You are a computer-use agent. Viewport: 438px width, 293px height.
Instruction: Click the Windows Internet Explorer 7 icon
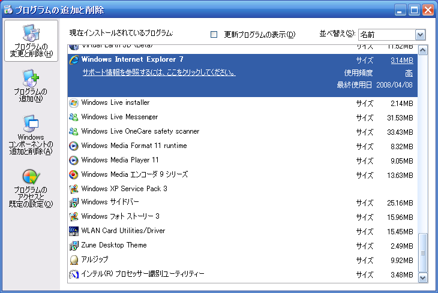(x=74, y=60)
